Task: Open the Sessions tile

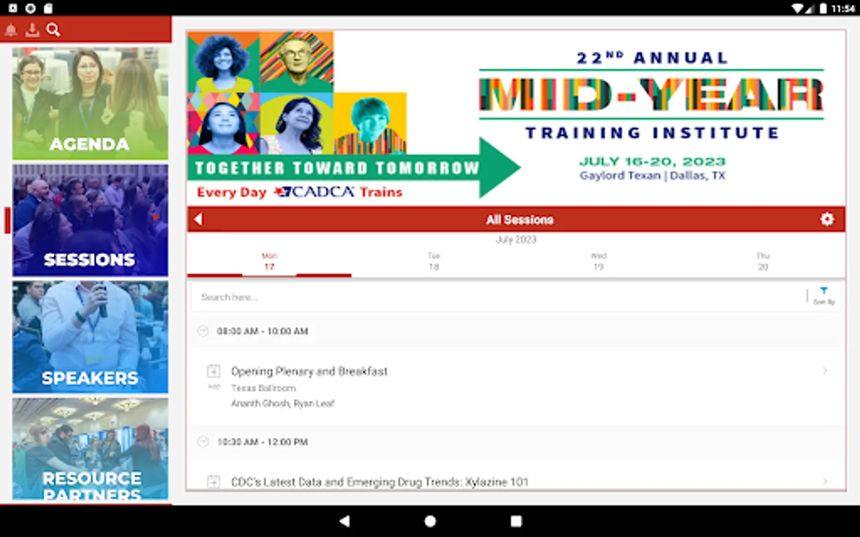Action: (x=90, y=220)
